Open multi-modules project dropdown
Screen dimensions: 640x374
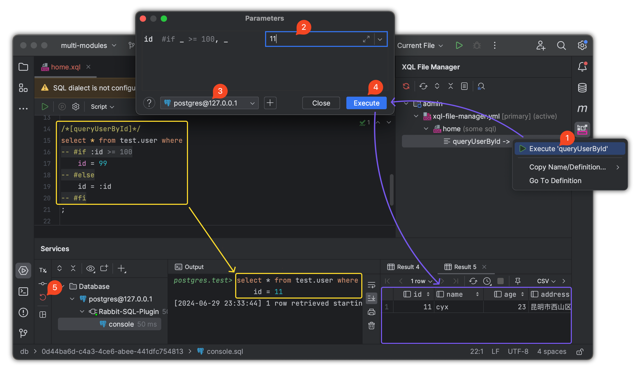pyautogui.click(x=88, y=45)
